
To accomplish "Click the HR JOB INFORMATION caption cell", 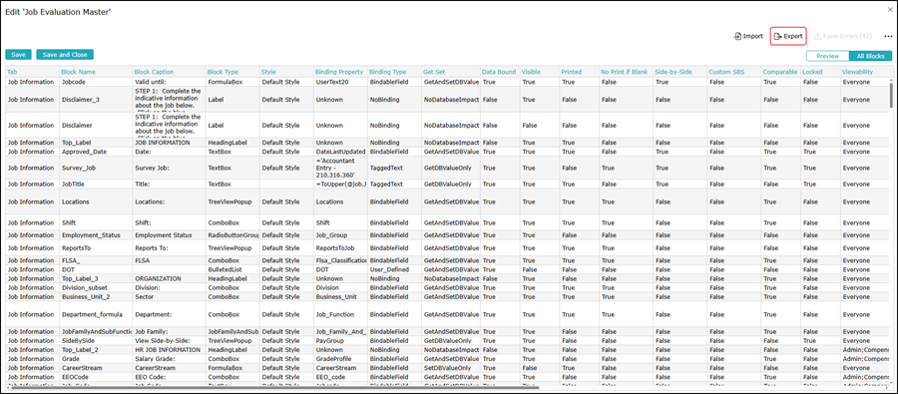I will [169, 349].
